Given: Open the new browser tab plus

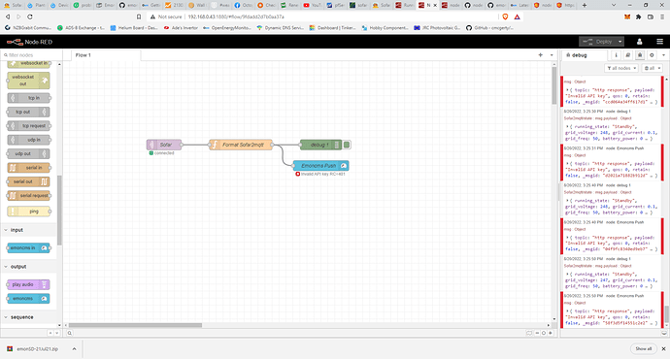Looking at the screenshot, I should pyautogui.click(x=585, y=5).
